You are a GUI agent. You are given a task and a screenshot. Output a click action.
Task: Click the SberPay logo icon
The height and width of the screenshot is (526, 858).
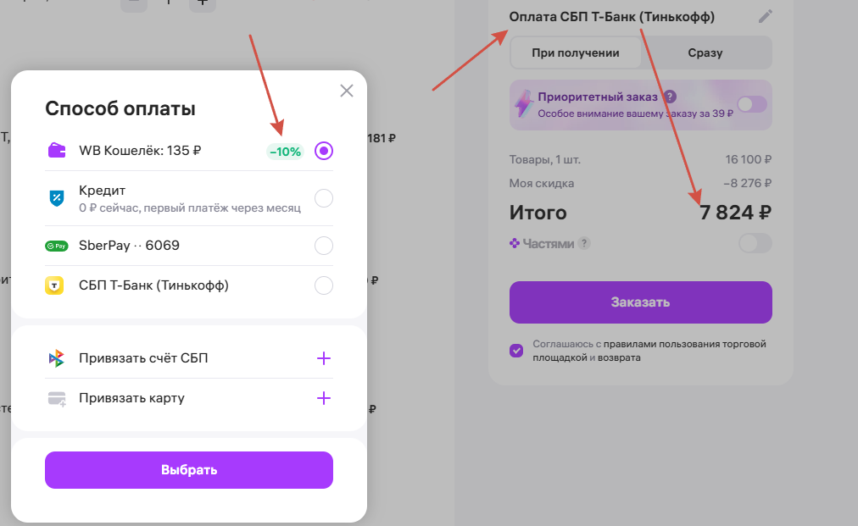click(x=57, y=246)
